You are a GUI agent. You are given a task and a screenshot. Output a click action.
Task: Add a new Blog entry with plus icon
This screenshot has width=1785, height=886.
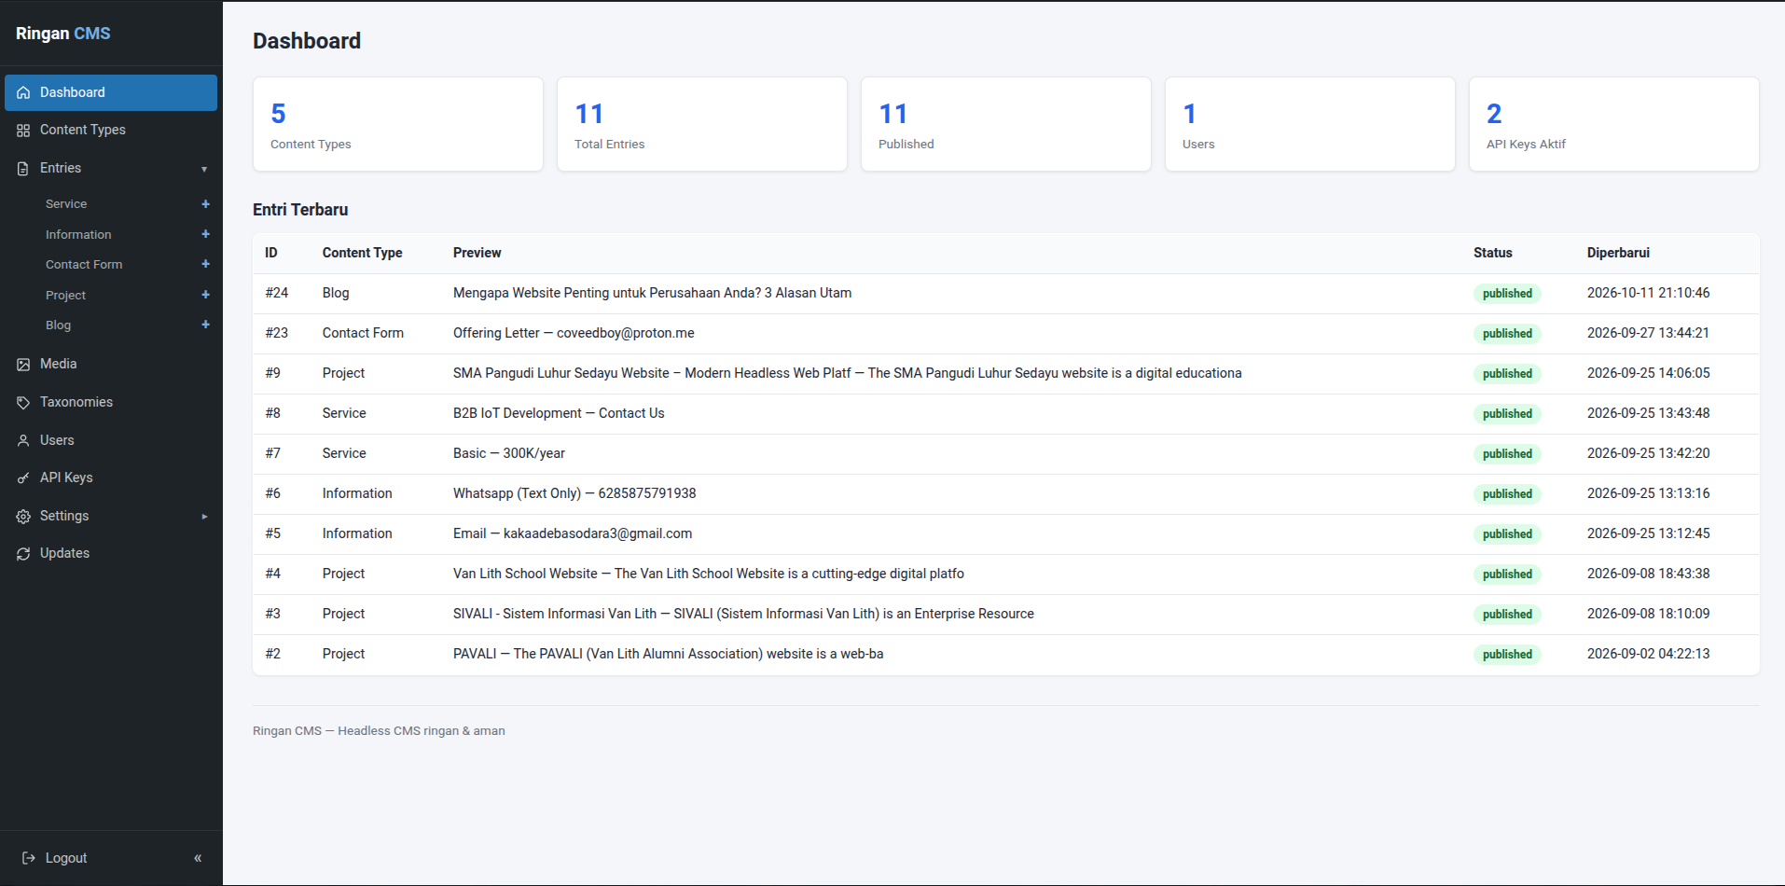(205, 325)
